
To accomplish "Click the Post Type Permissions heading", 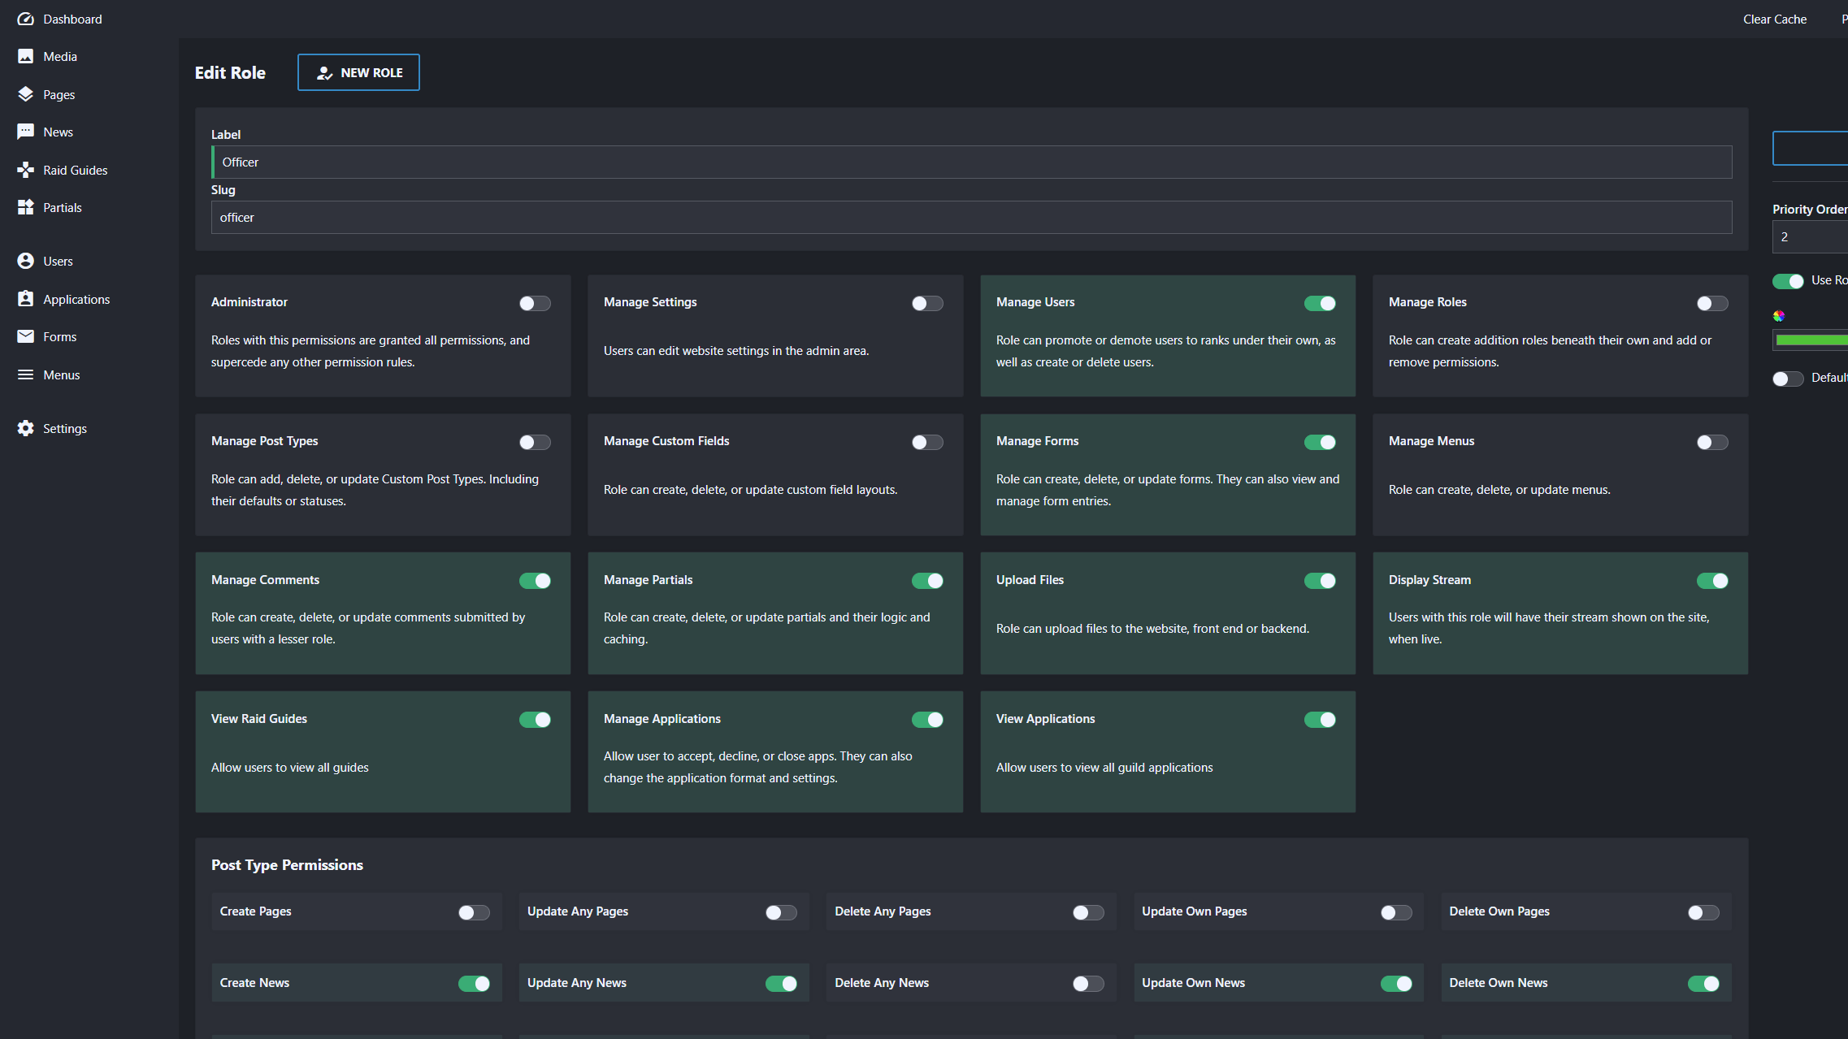I will [x=287, y=864].
